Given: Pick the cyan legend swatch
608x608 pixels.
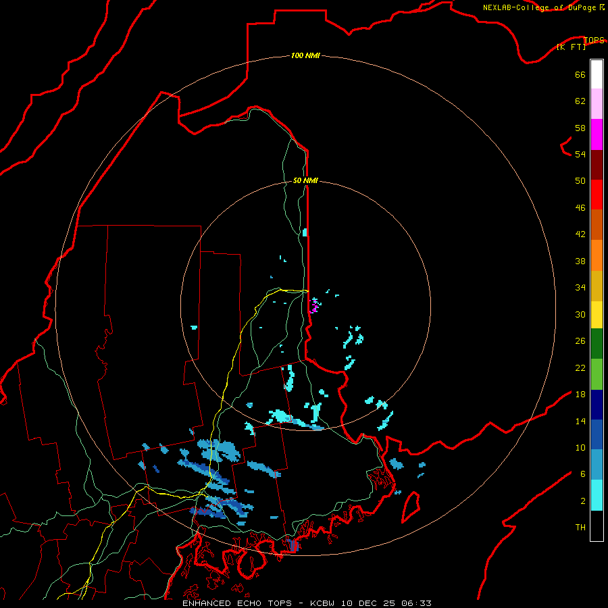Looking at the screenshot, I should point(597,495).
